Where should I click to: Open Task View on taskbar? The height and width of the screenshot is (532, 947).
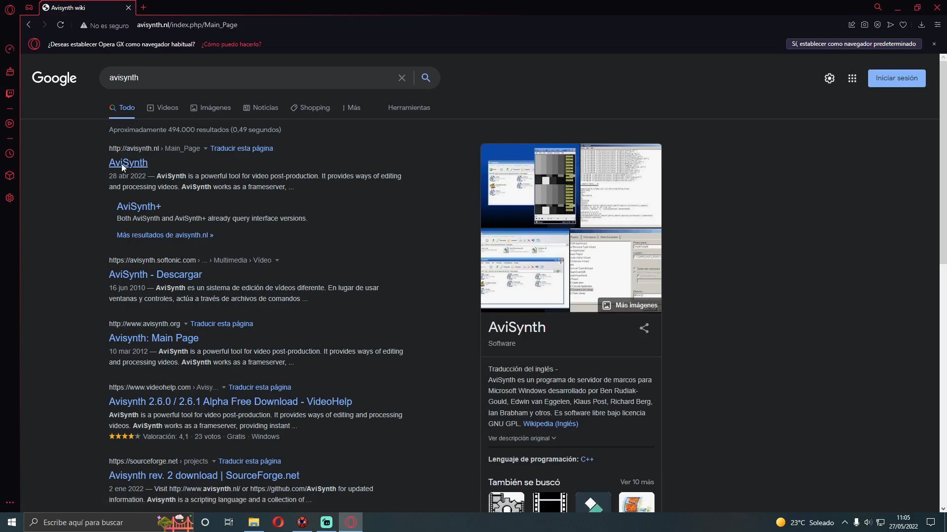[229, 523]
